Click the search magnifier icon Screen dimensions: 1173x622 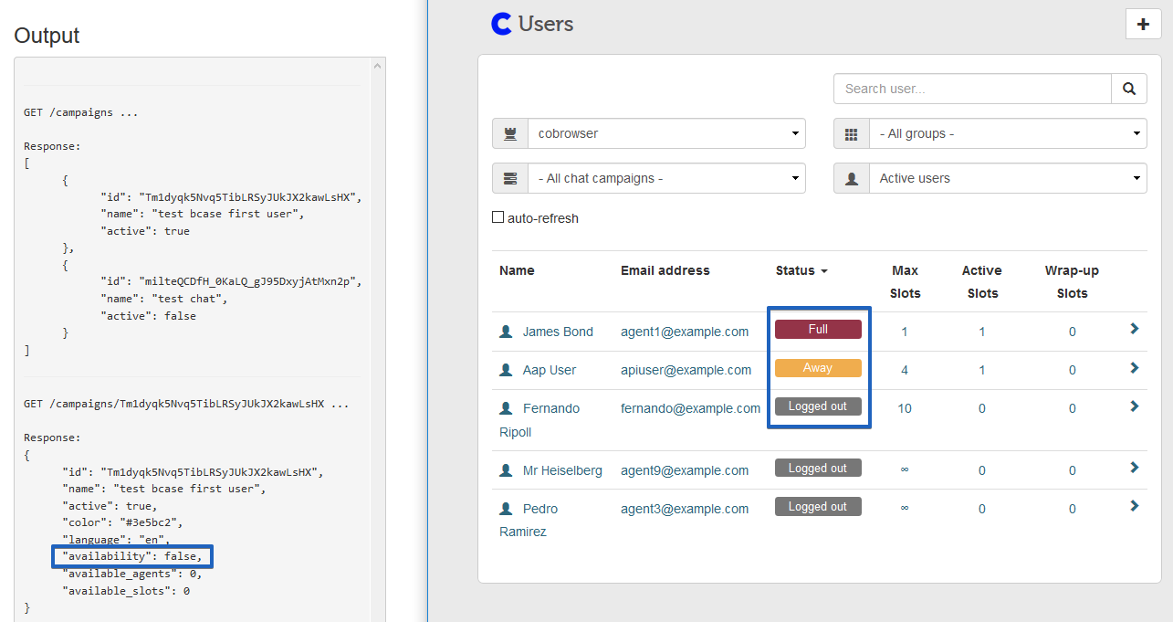click(x=1129, y=89)
